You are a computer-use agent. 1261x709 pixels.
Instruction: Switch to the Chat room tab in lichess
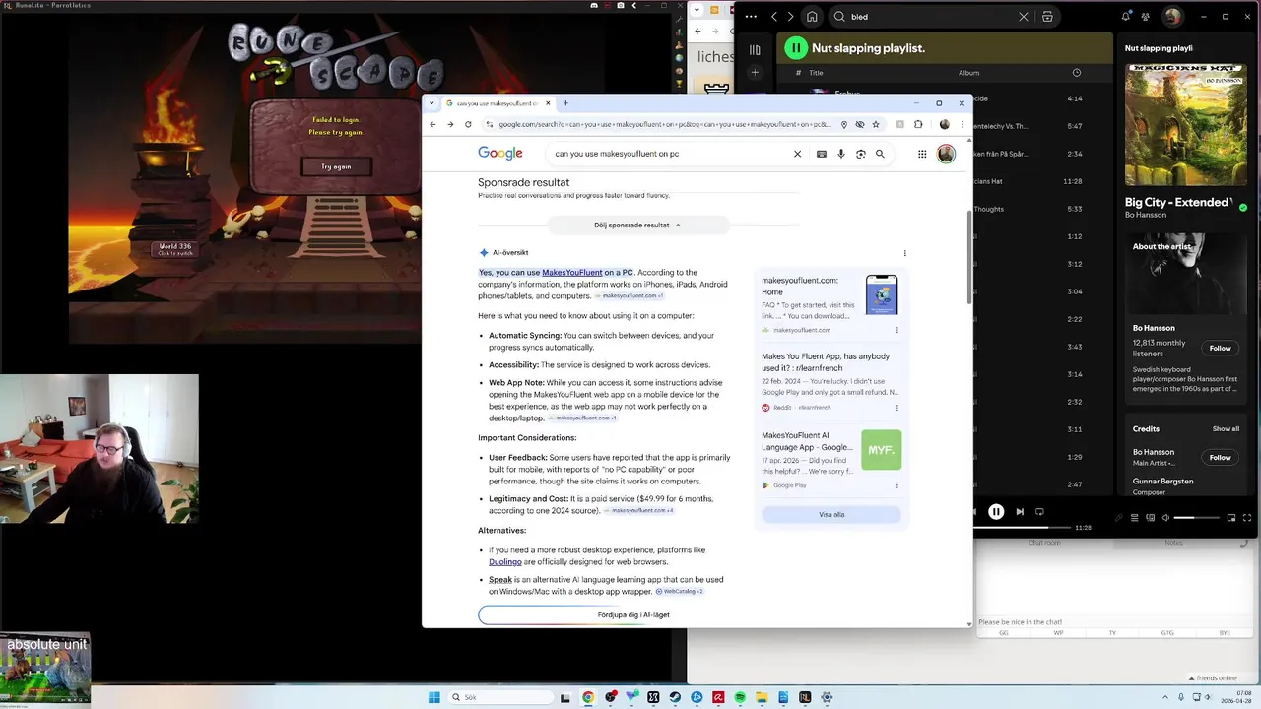(1044, 543)
